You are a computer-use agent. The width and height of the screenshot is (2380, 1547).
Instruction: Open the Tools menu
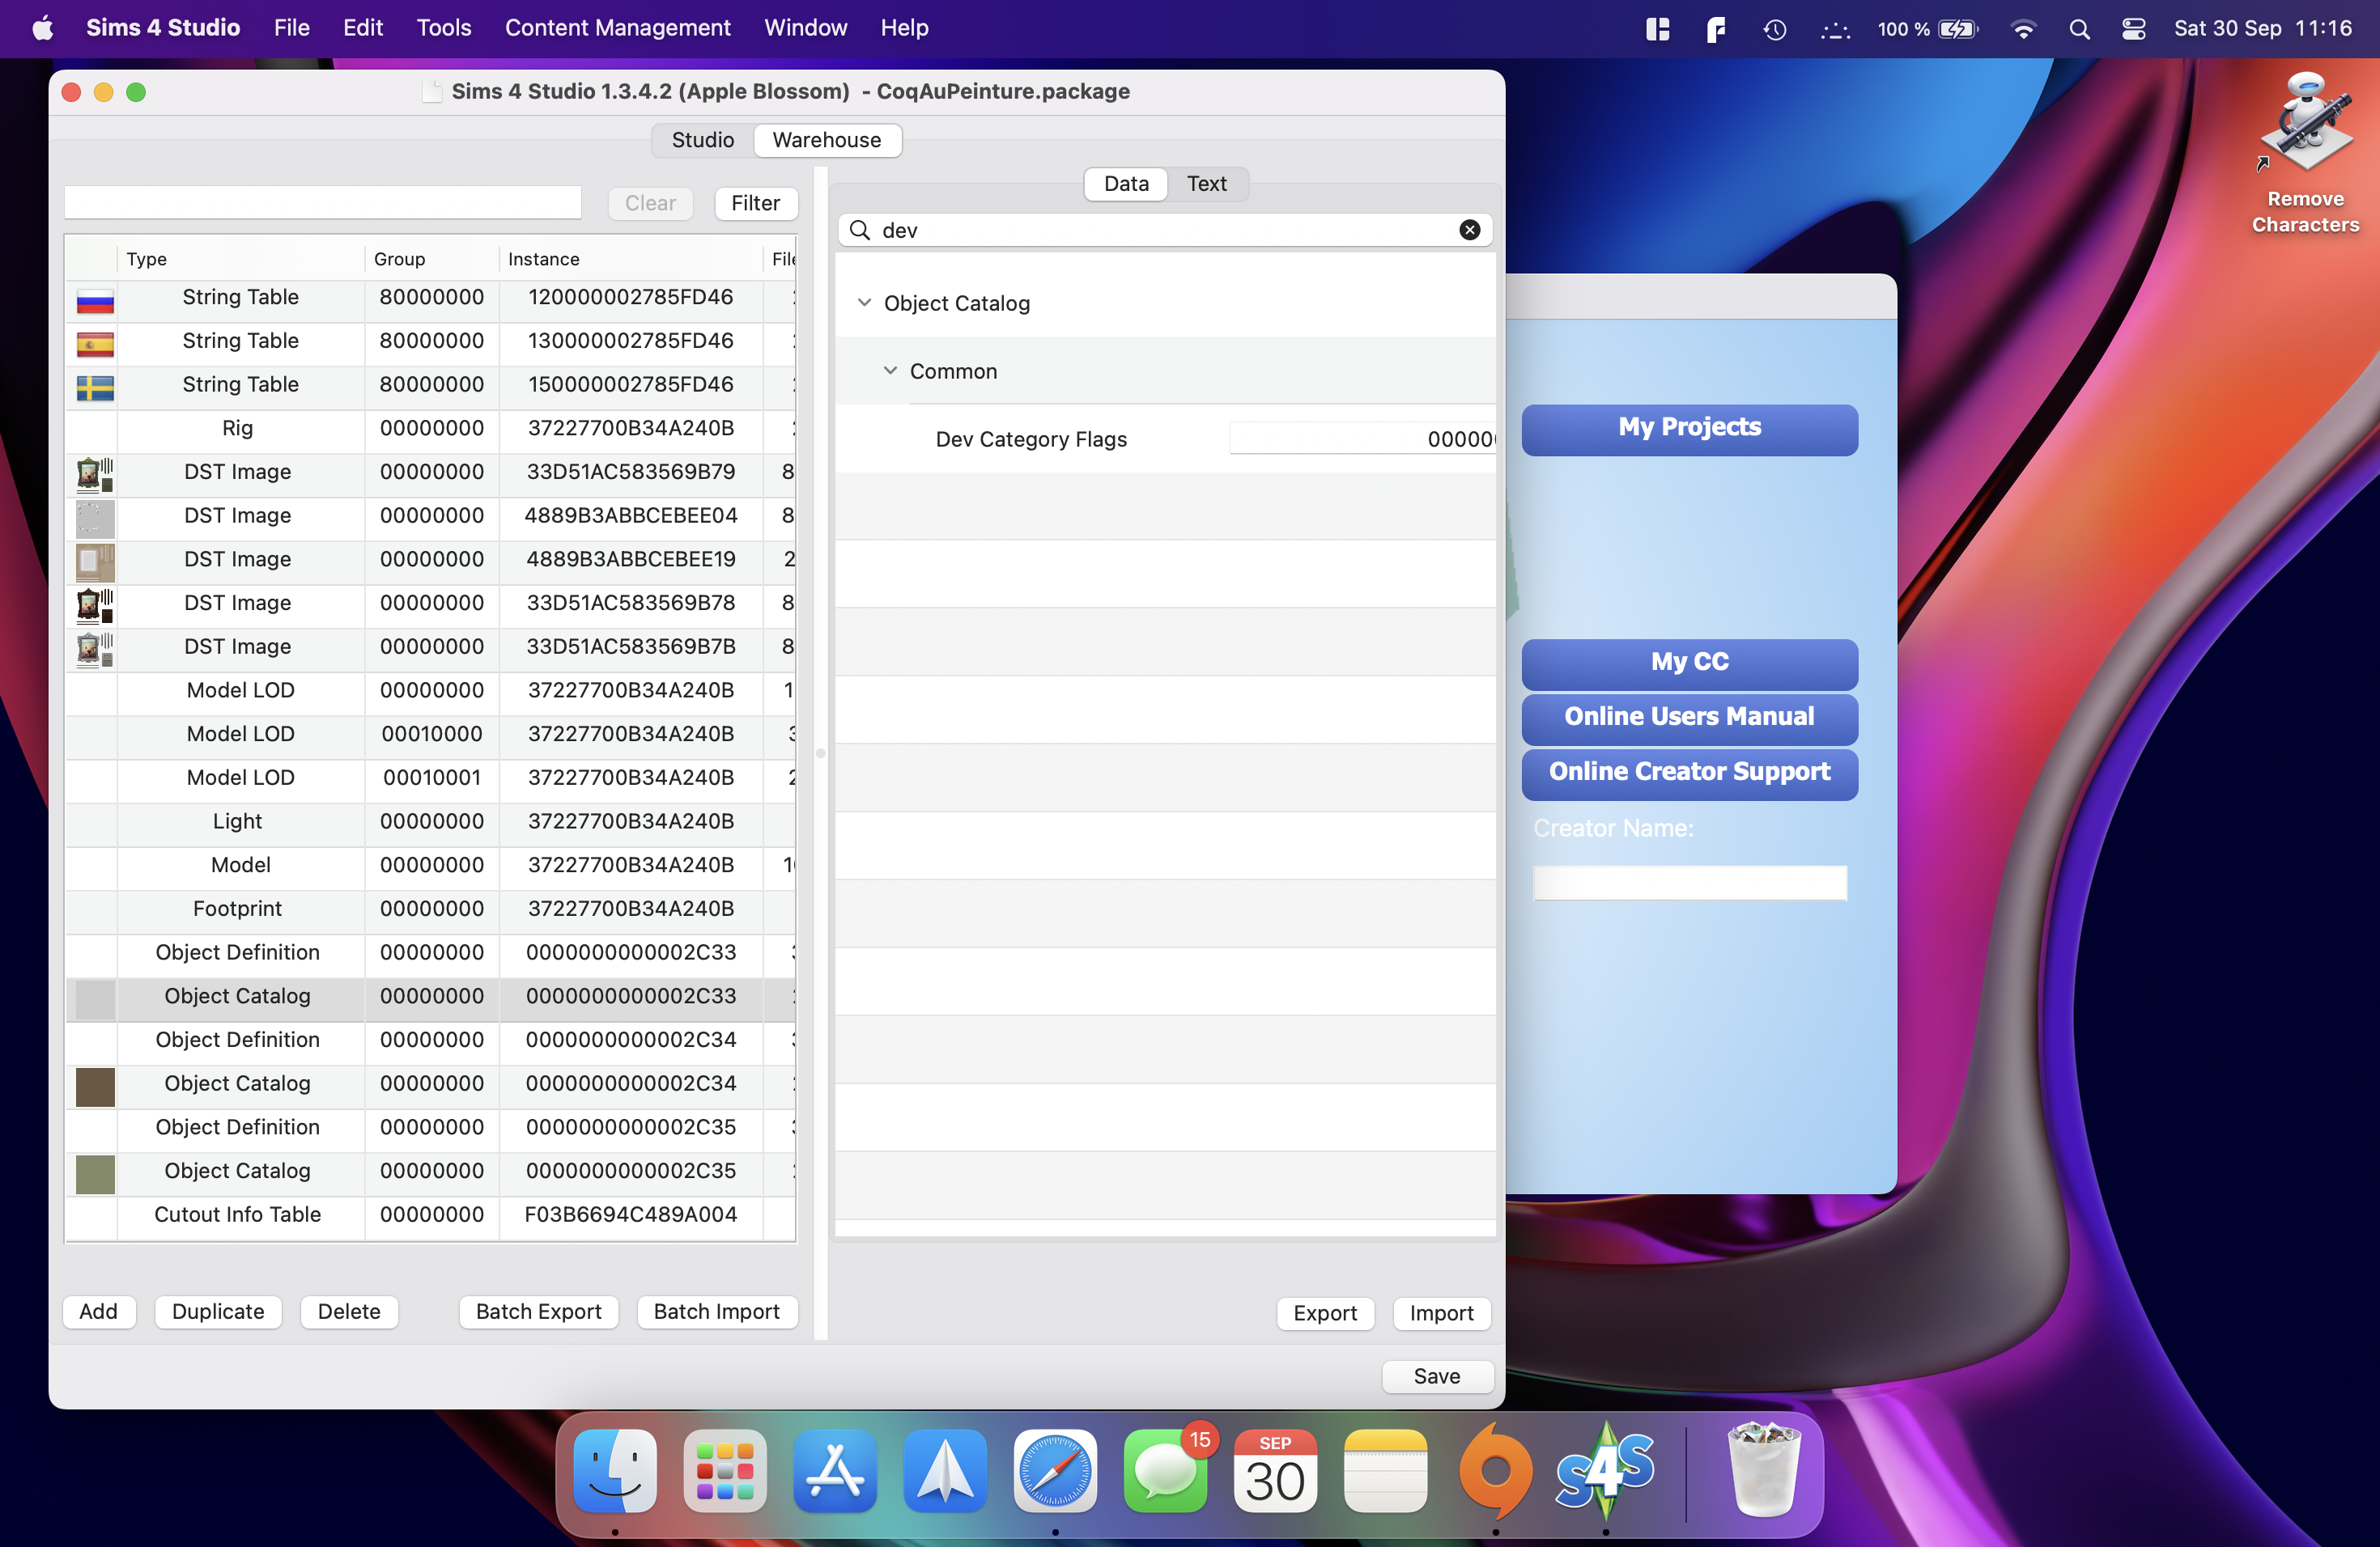[443, 28]
